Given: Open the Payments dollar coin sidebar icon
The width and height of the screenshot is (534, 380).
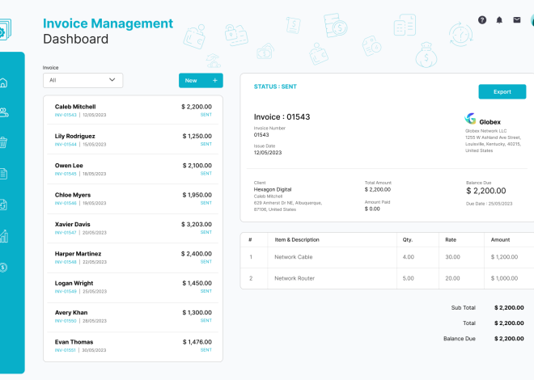Looking at the screenshot, I should pyautogui.click(x=3, y=268).
